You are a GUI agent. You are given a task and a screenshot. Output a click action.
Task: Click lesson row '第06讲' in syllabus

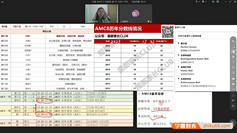[x=47, y=60]
